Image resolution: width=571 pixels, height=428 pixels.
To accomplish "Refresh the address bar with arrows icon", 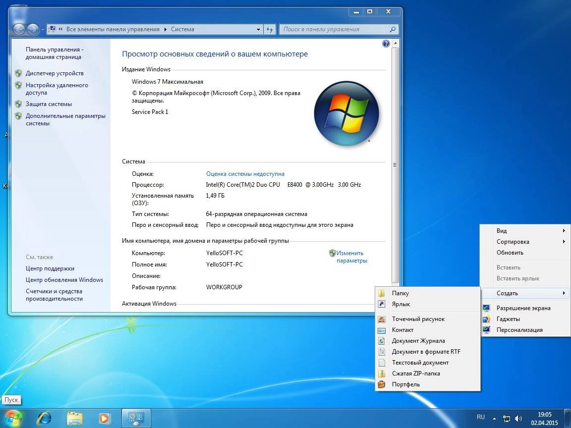I will click(x=270, y=30).
